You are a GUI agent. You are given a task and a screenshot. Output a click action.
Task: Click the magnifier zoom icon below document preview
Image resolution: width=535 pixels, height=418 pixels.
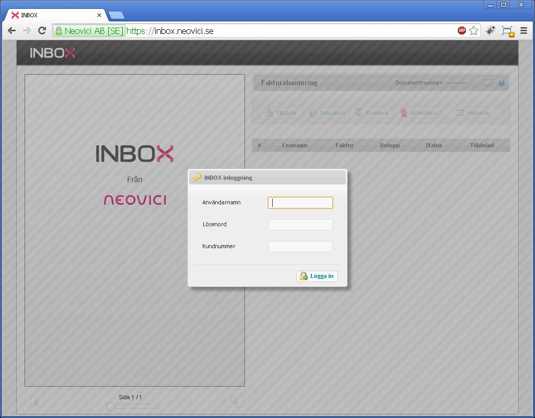point(234,401)
